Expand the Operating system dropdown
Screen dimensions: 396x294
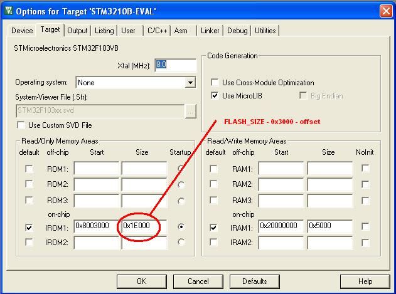point(190,83)
